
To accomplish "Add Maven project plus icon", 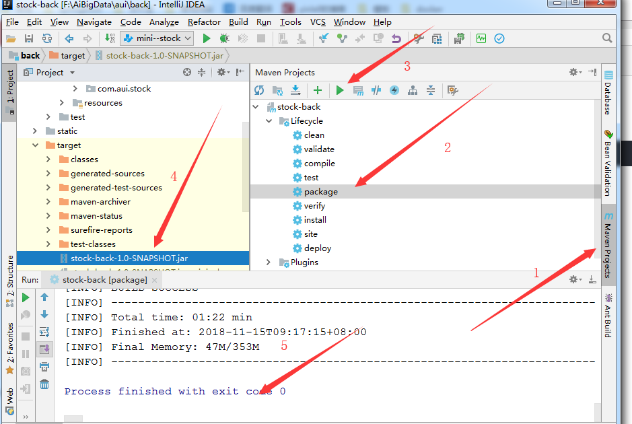I will pos(318,91).
